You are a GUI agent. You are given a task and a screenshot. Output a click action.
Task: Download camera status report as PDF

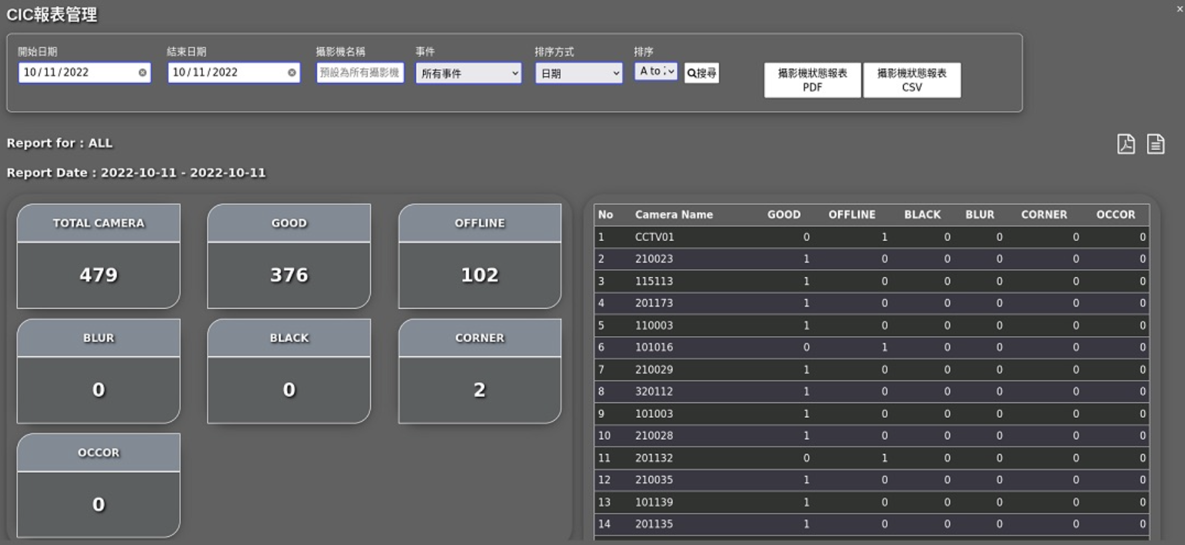812,80
